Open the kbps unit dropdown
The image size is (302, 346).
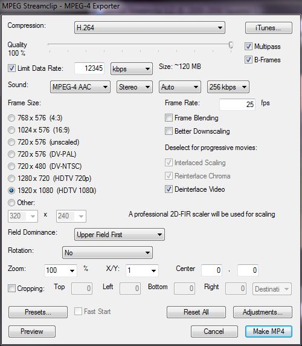click(132, 69)
